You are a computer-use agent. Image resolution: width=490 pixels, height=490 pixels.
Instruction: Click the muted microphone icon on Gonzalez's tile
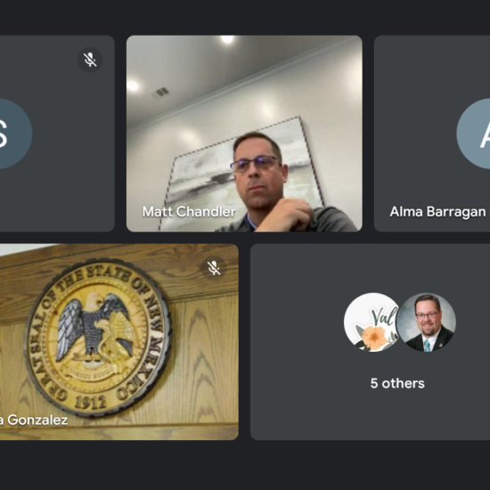click(x=214, y=268)
